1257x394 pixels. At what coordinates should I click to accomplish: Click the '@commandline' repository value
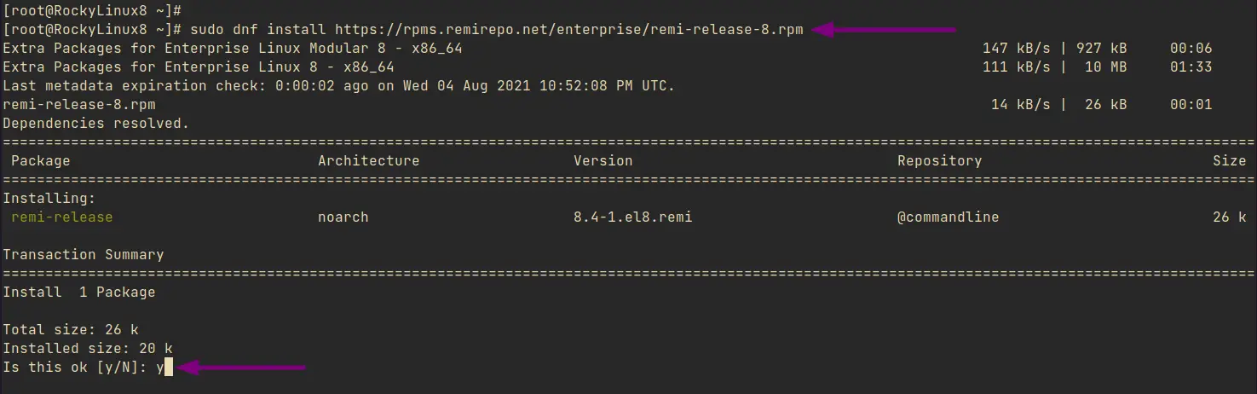pyautogui.click(x=949, y=217)
